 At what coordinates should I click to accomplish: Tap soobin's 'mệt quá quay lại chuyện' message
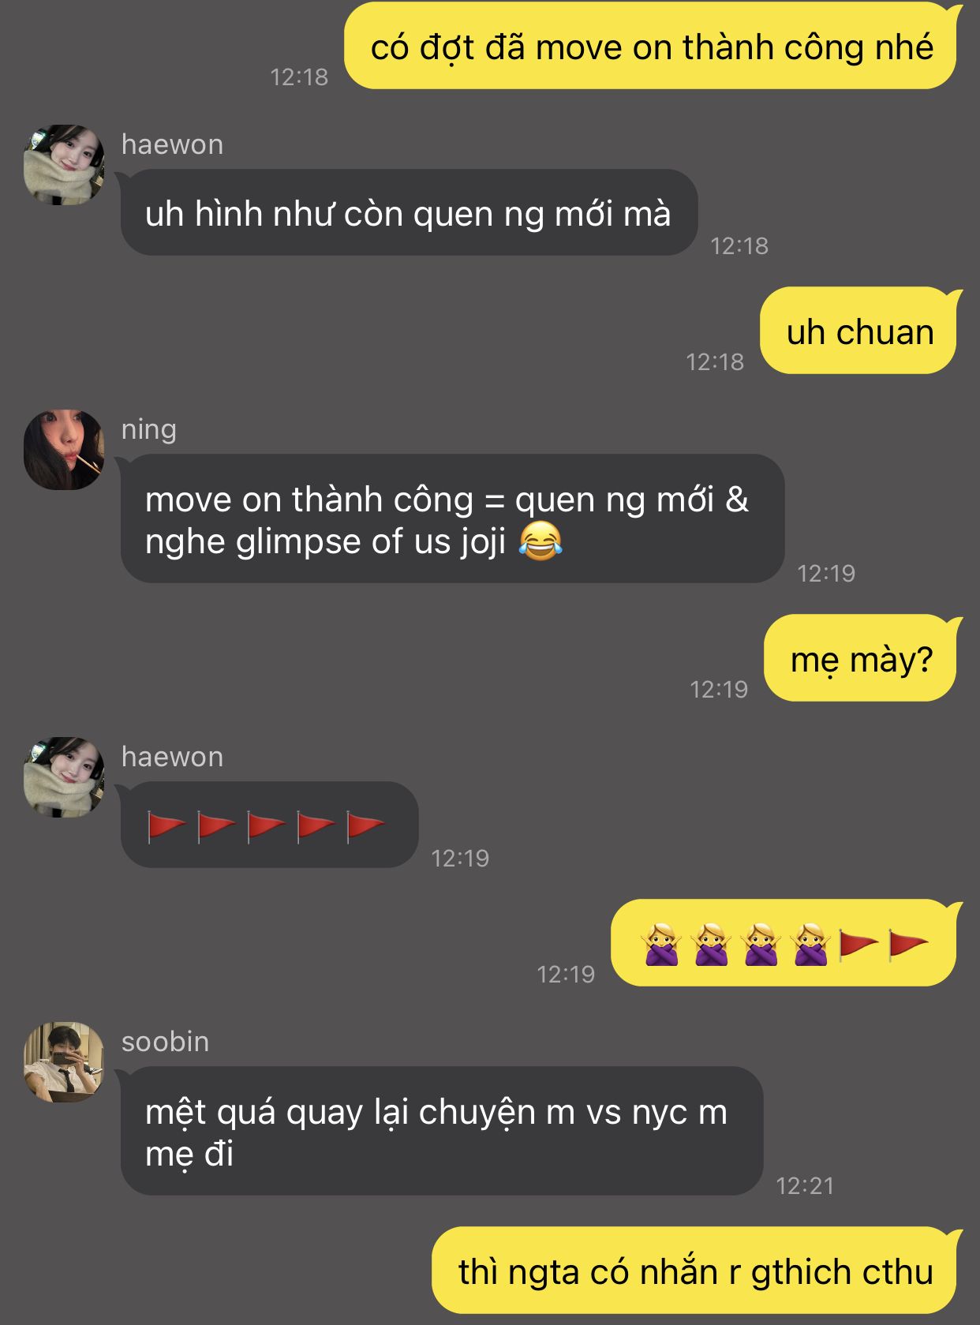coord(442,1131)
